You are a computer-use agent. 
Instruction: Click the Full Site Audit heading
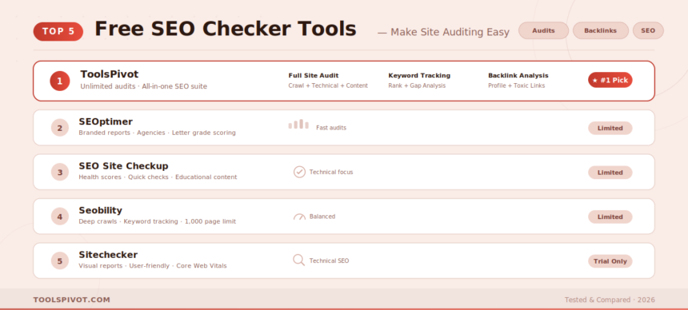pos(314,75)
